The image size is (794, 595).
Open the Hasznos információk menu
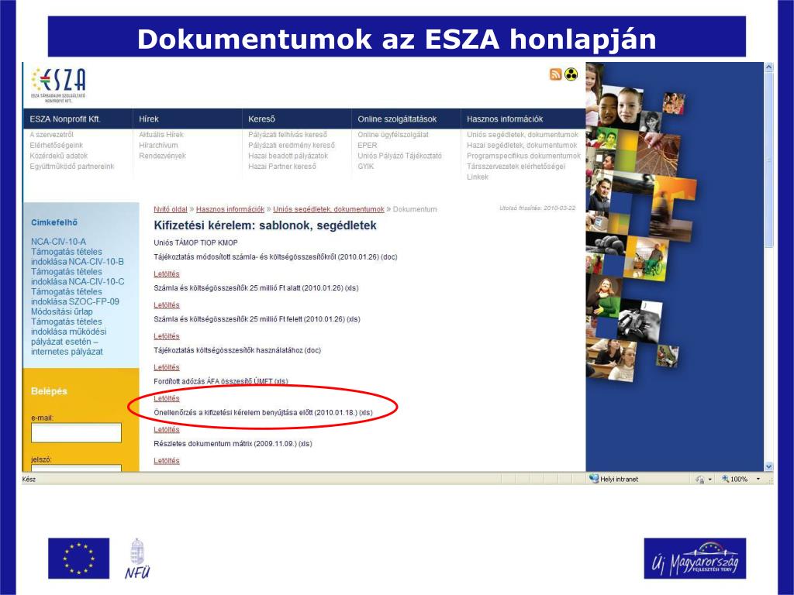[x=505, y=119]
